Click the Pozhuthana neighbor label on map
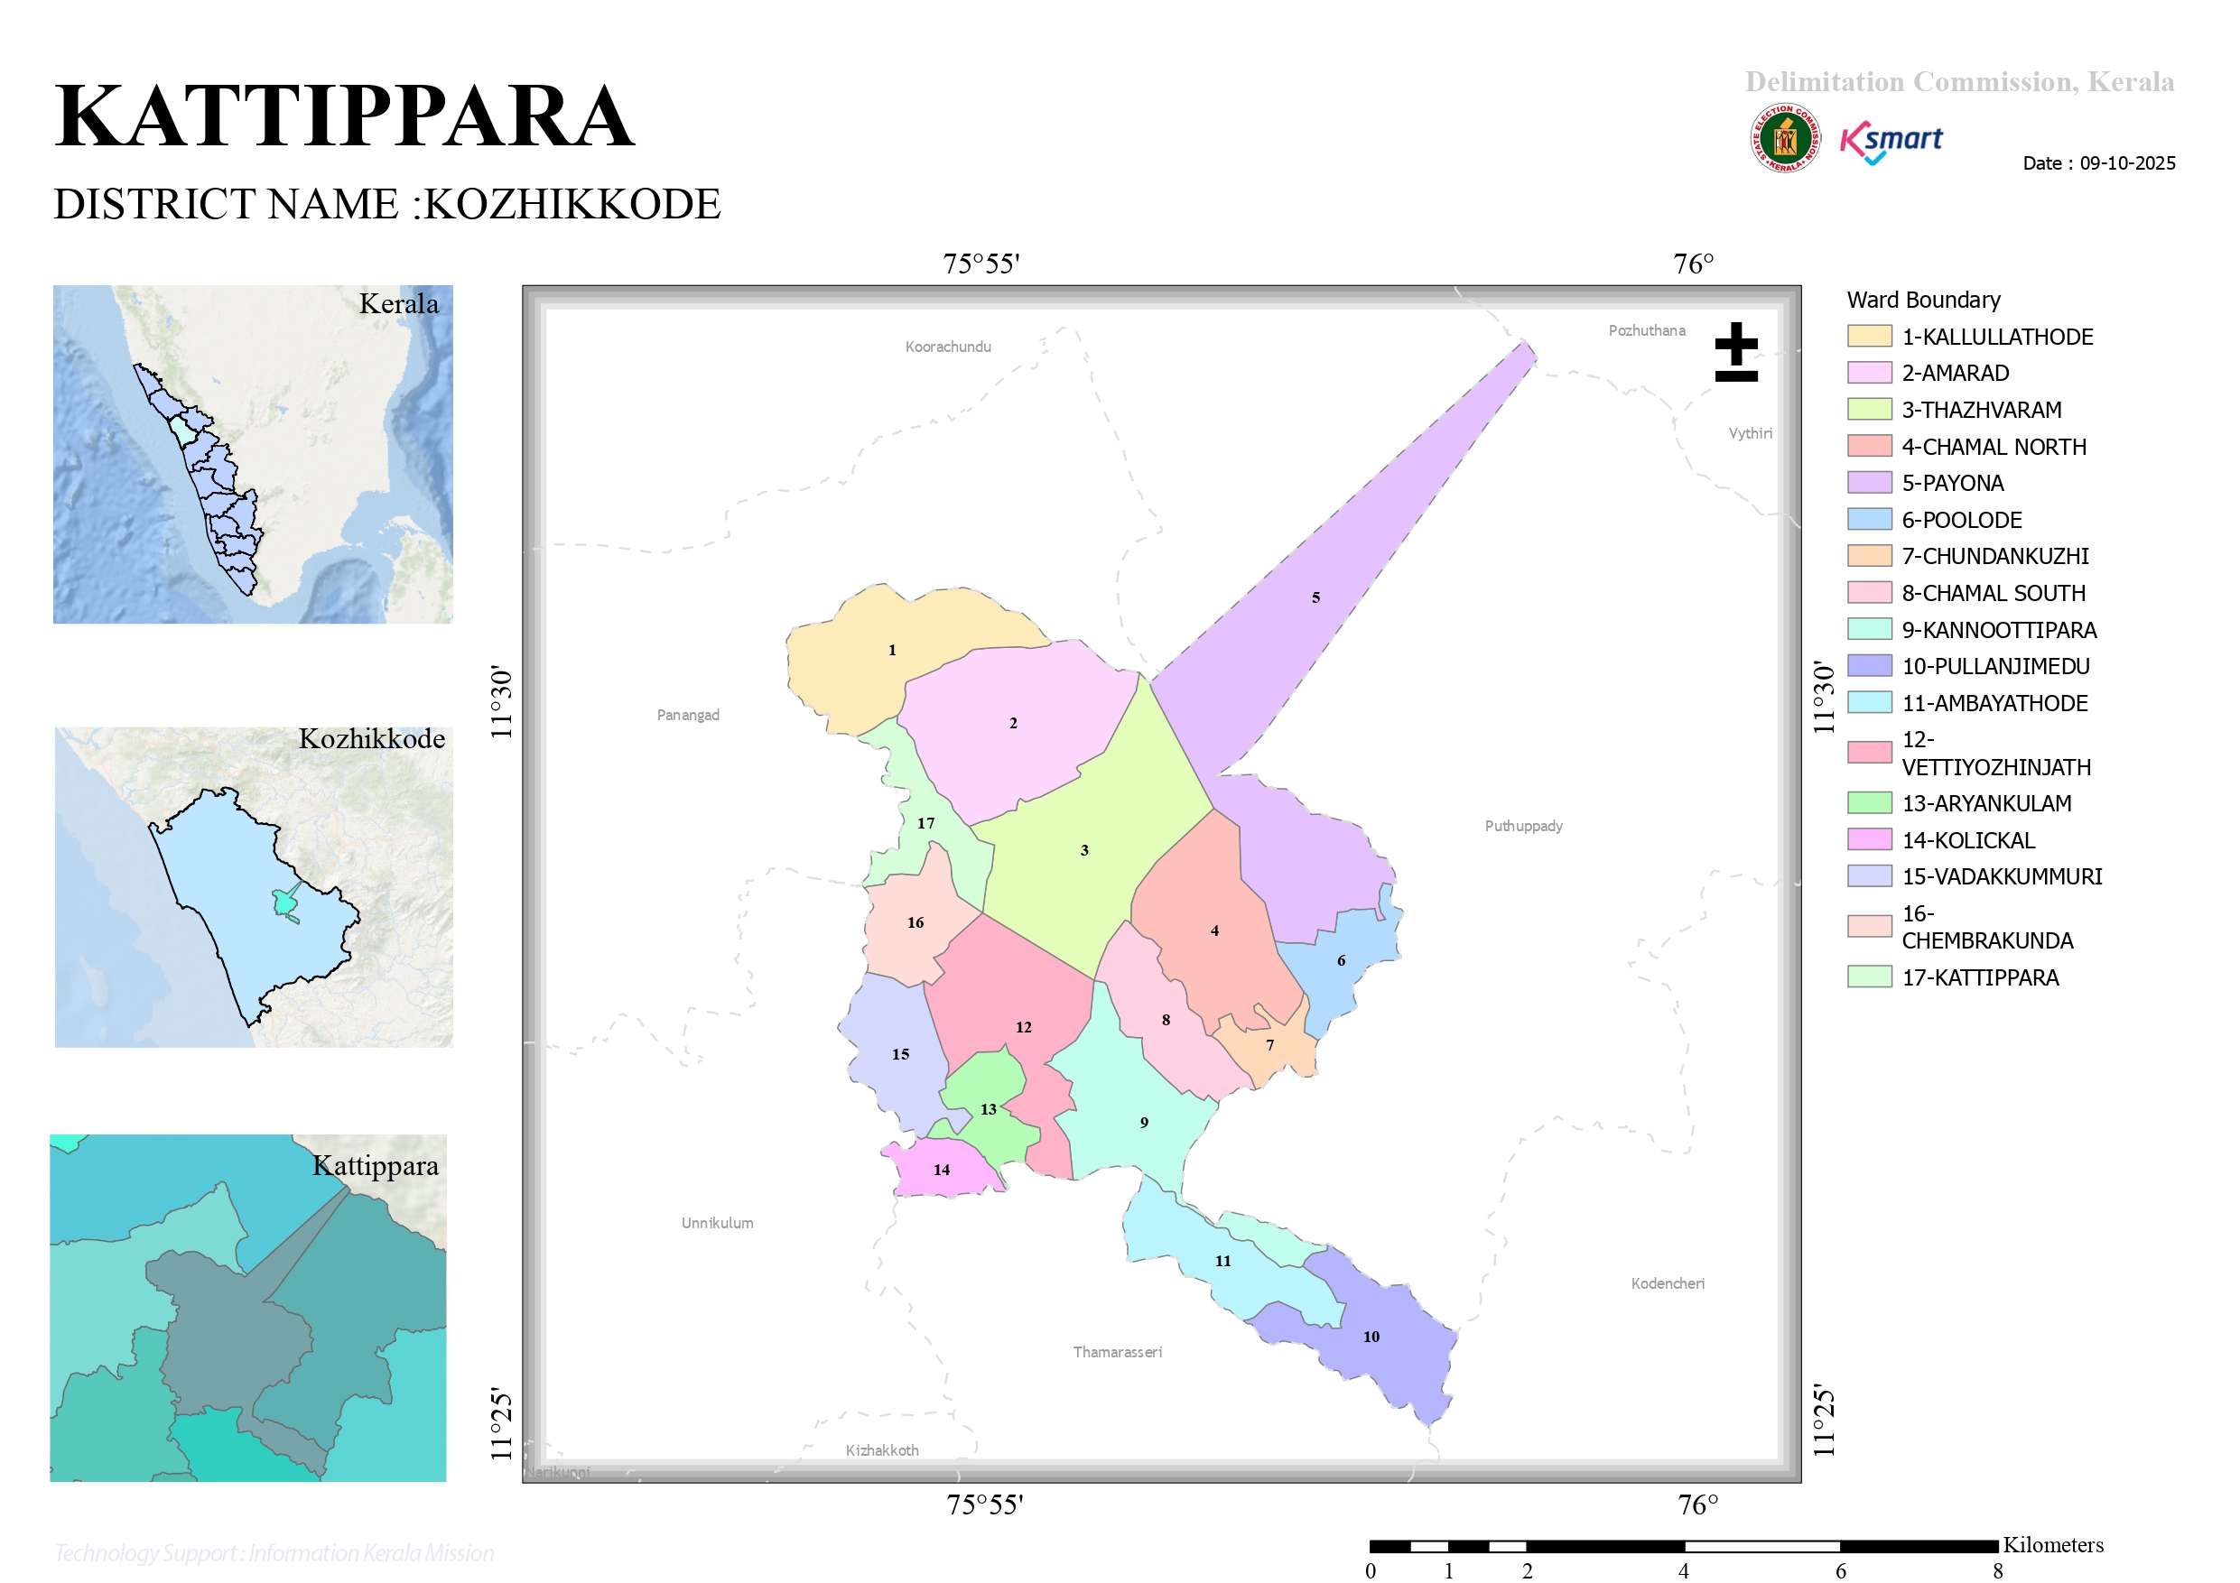The image size is (2240, 1583). (1646, 330)
